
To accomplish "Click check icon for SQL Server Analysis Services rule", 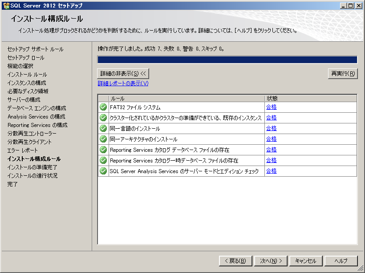I will (103, 171).
